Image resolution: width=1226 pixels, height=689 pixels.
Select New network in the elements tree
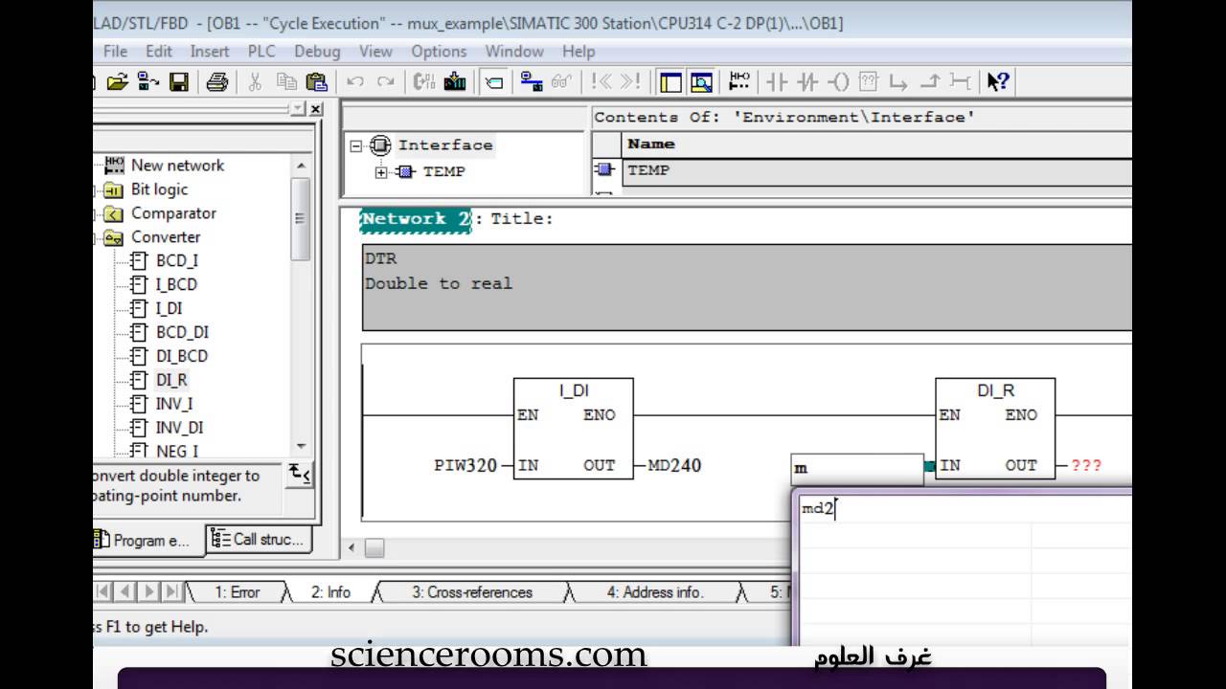(x=177, y=166)
